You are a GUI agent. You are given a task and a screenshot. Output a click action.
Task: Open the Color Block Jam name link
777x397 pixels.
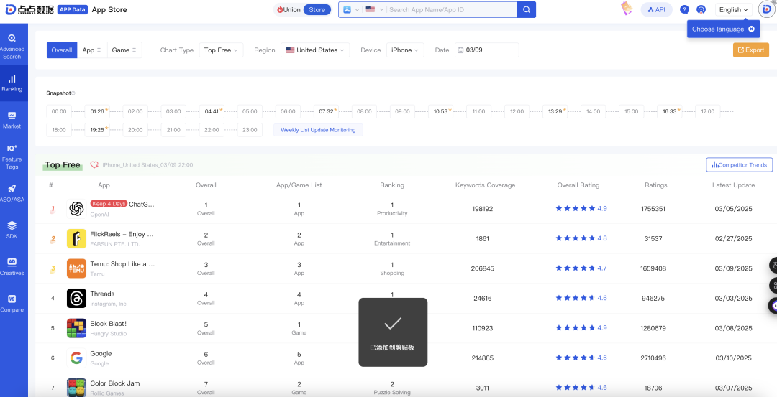(115, 383)
